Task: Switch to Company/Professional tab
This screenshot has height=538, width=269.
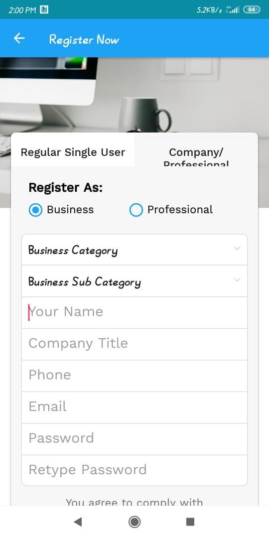Action: click(x=196, y=152)
